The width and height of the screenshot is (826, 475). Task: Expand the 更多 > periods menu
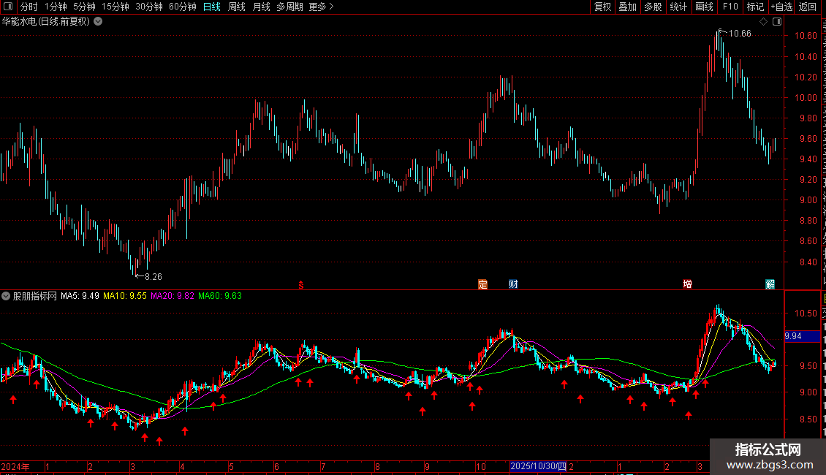pyautogui.click(x=322, y=7)
